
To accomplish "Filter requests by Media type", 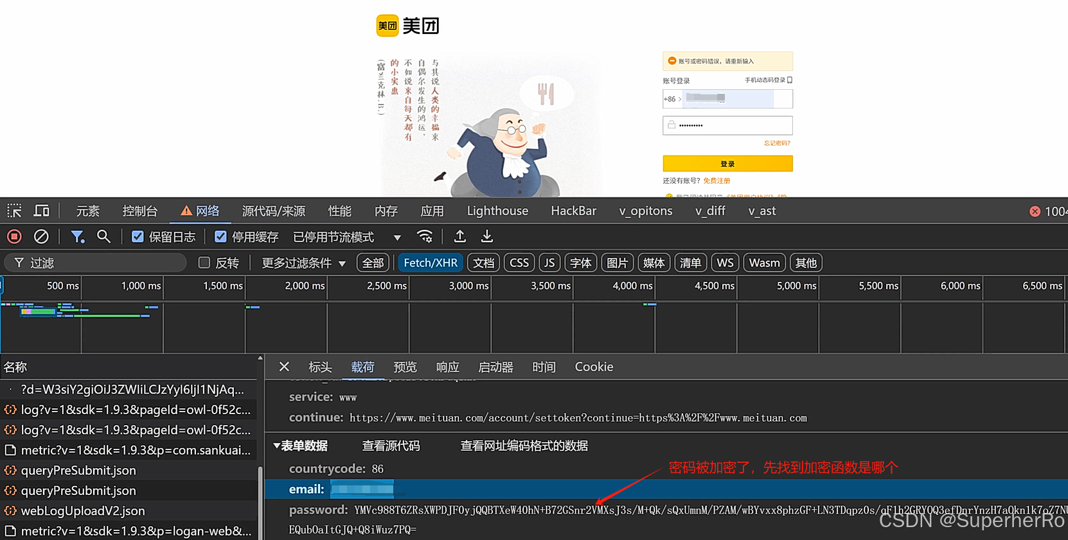I will click(654, 263).
